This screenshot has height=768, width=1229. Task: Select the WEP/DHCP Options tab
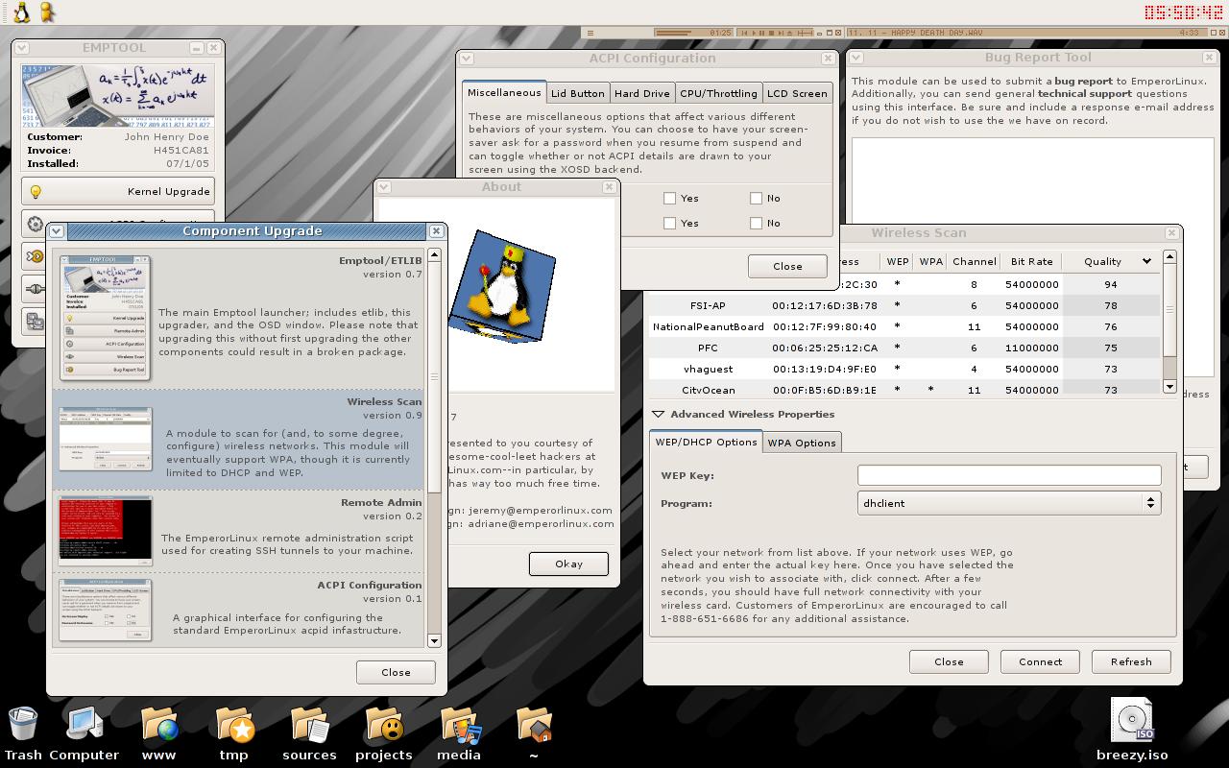[706, 442]
